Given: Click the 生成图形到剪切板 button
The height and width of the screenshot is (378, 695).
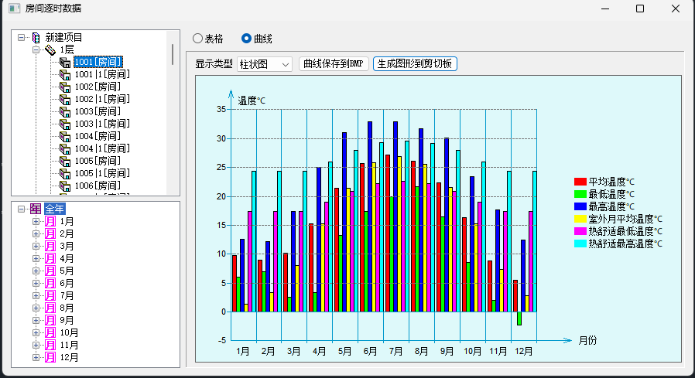Looking at the screenshot, I should pos(415,64).
